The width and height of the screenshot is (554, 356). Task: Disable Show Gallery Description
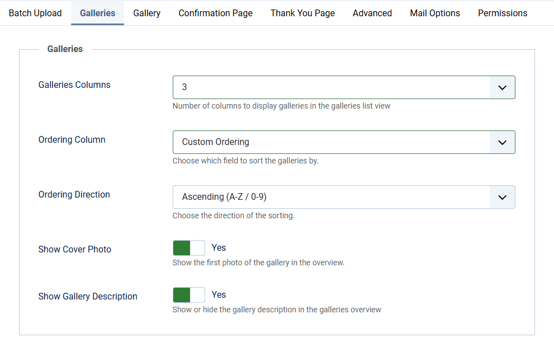click(188, 294)
